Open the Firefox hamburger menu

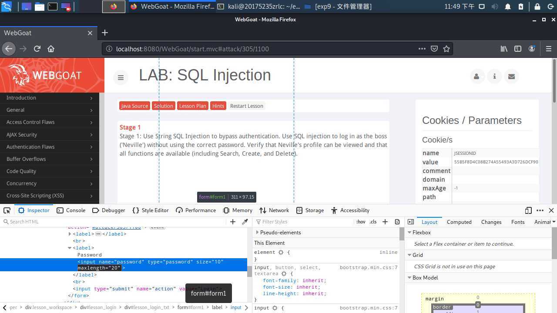click(x=548, y=49)
